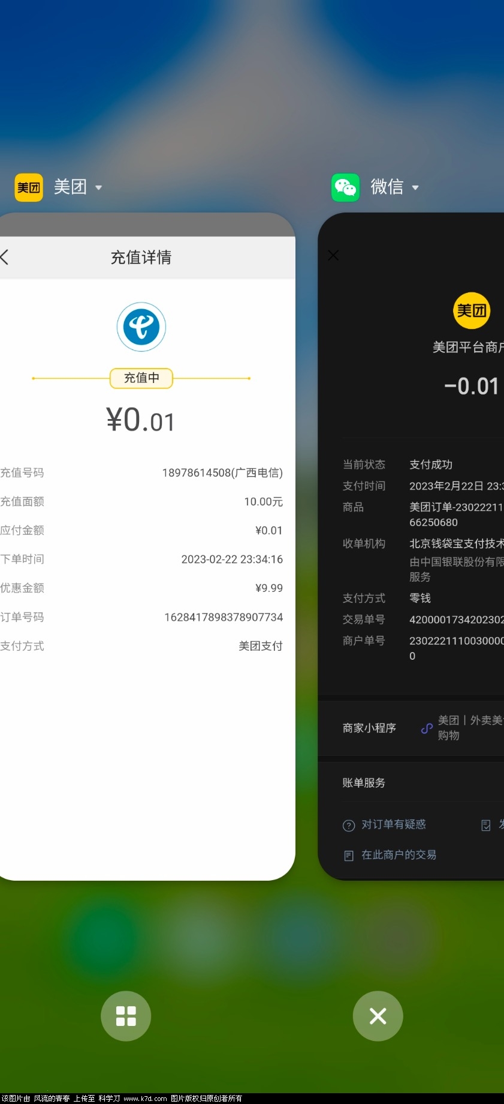Tap the 账单服务 section heading
Screen dimensions: 504x1104
pos(364,783)
